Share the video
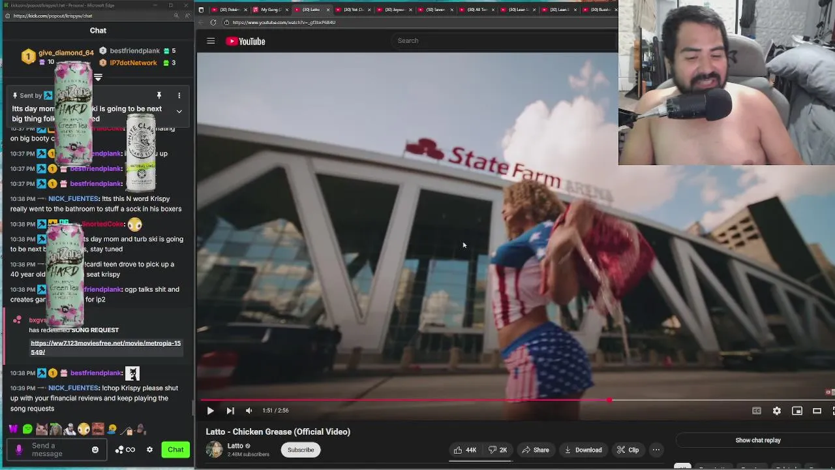Viewport: 835px width, 470px height. 535,450
